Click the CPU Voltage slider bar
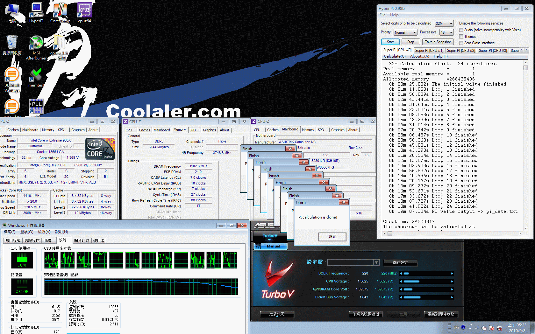Screen dimensions: 535x334 point(426,282)
